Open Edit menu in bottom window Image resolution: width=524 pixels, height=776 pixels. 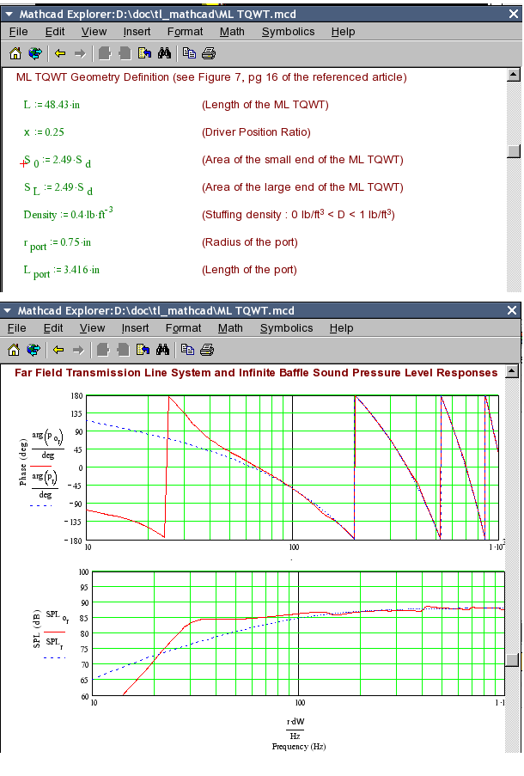[53, 328]
